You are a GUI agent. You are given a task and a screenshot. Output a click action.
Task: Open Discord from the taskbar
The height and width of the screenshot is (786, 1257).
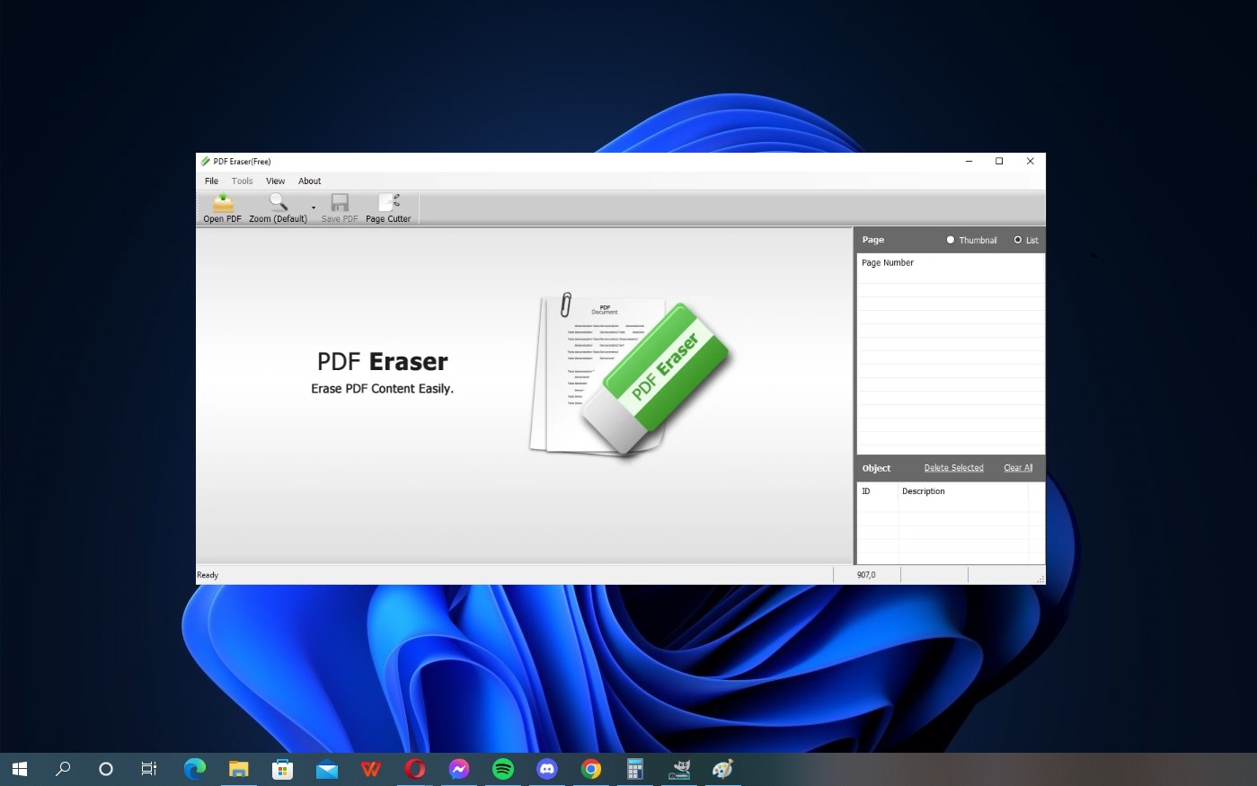click(x=546, y=769)
